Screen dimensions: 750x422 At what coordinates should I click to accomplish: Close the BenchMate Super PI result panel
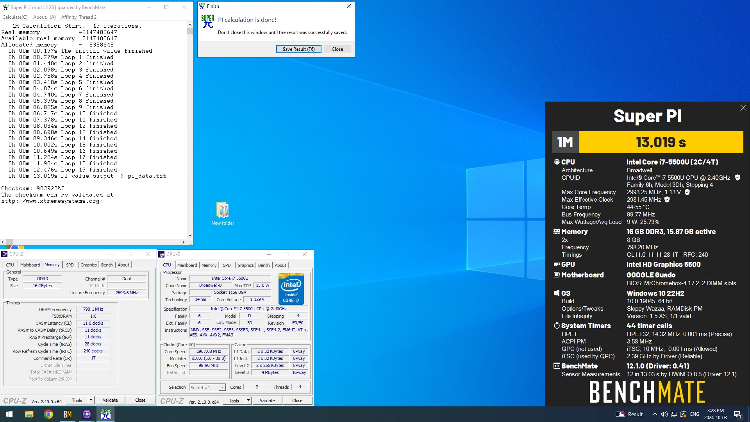(x=743, y=108)
